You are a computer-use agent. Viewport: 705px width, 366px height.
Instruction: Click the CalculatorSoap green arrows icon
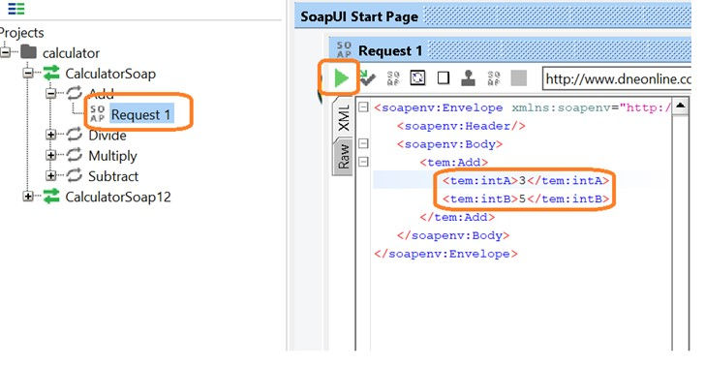[51, 73]
